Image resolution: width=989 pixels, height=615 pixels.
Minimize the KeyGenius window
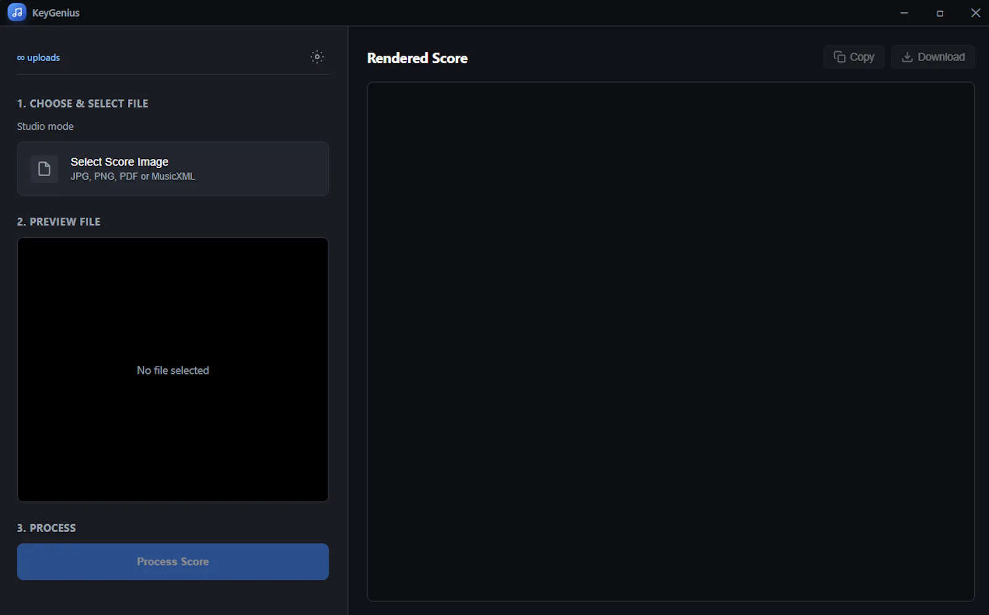pos(904,13)
